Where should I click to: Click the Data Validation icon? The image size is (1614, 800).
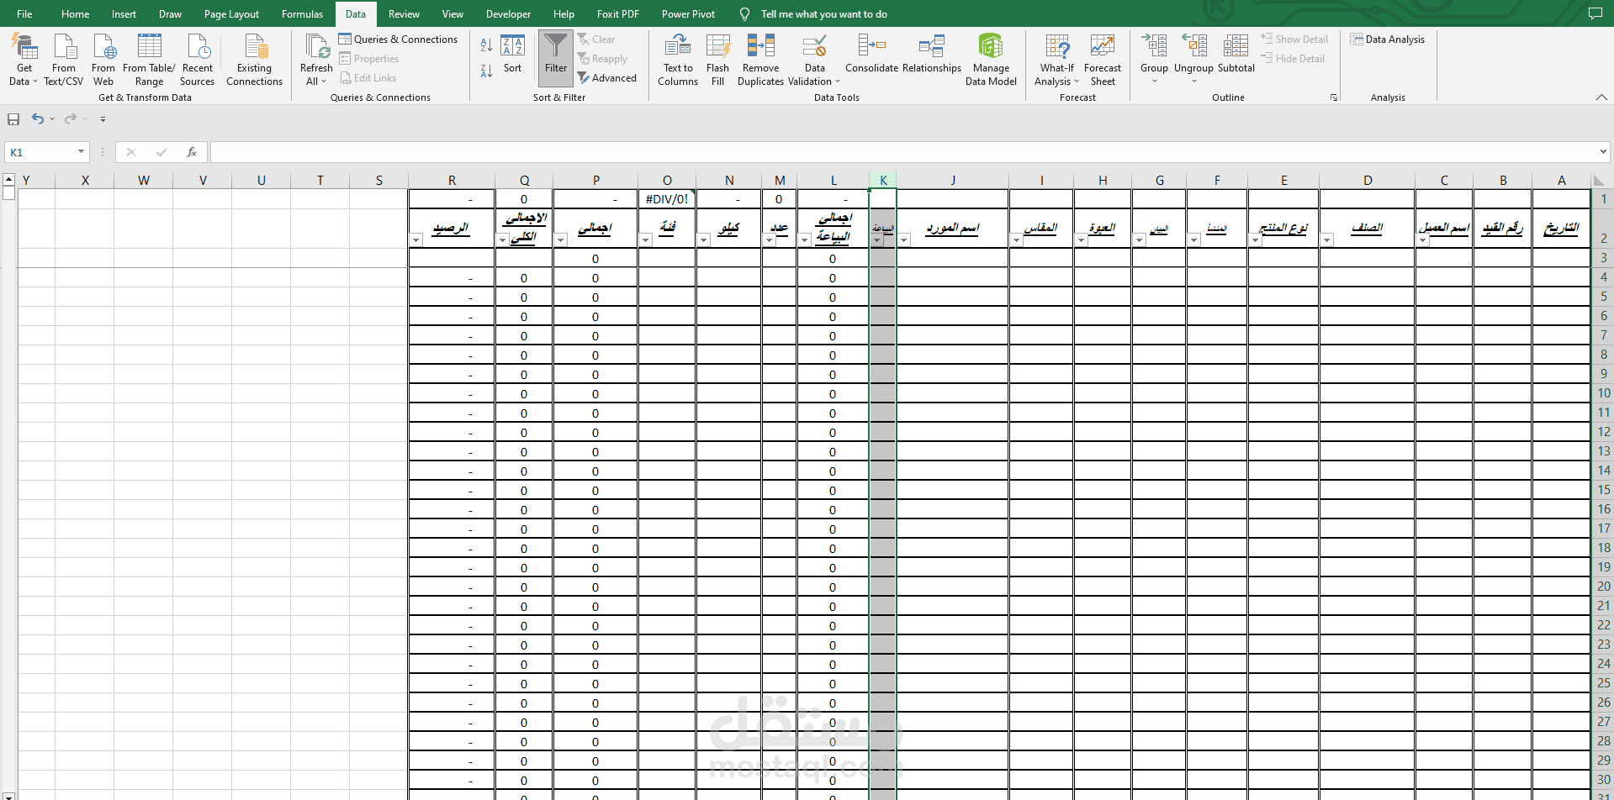tap(814, 46)
